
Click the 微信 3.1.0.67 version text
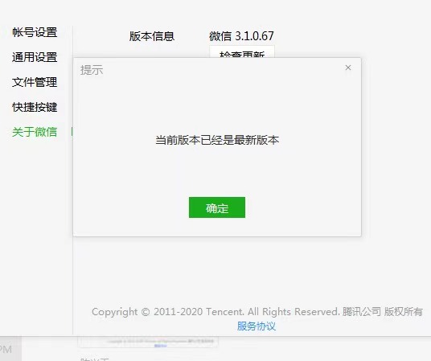(x=241, y=36)
